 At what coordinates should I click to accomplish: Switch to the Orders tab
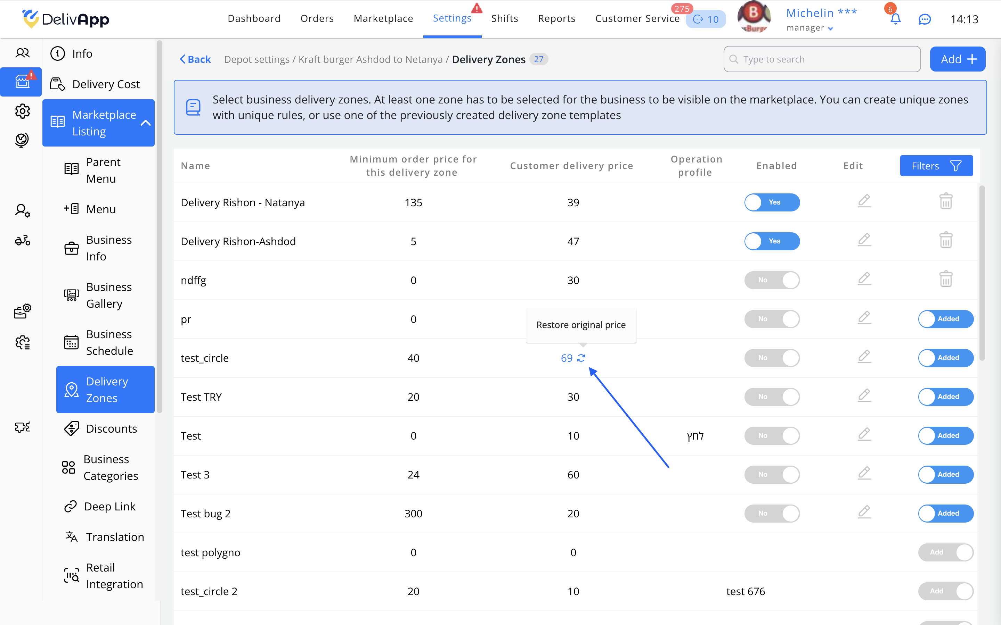[317, 19]
